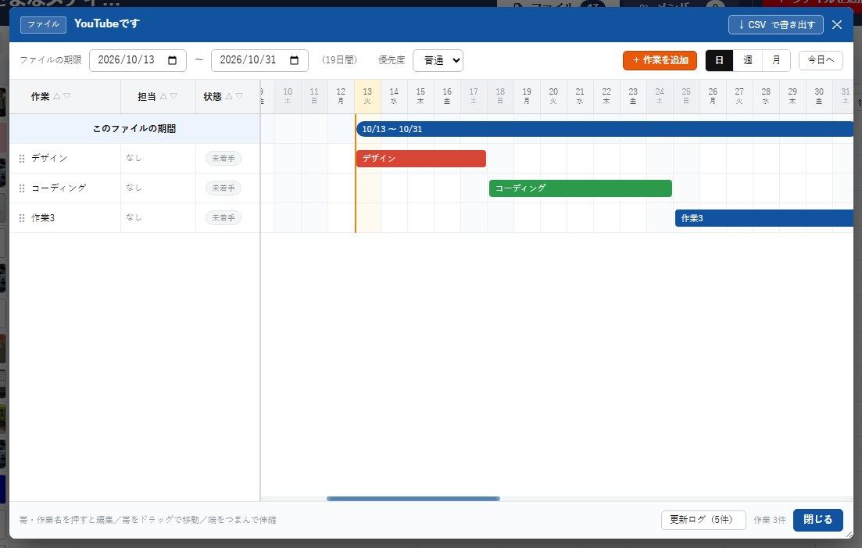Grab the drag handle of コーディング row
This screenshot has height=548, width=862.
[22, 188]
